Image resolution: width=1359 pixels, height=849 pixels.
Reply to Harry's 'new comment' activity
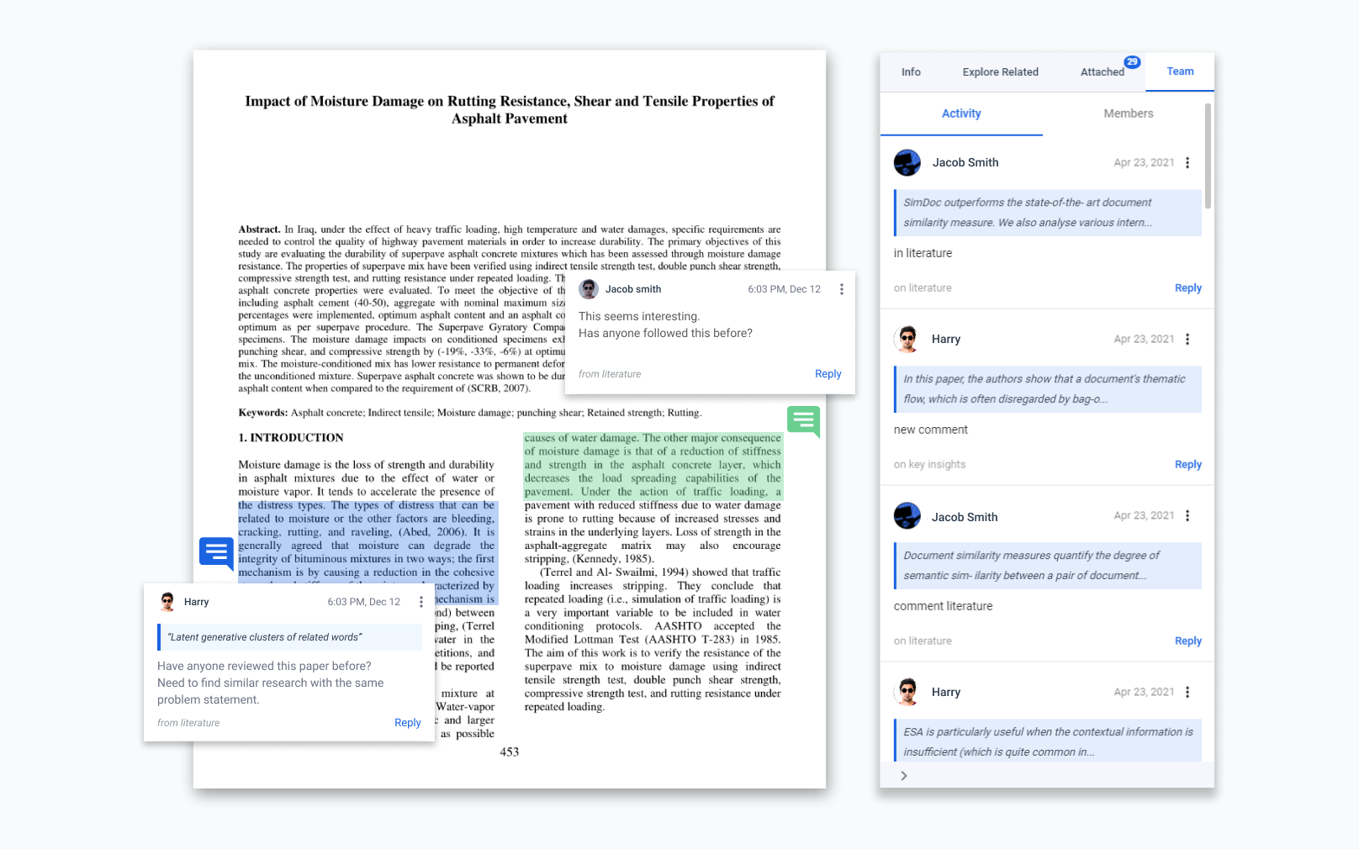click(1187, 465)
